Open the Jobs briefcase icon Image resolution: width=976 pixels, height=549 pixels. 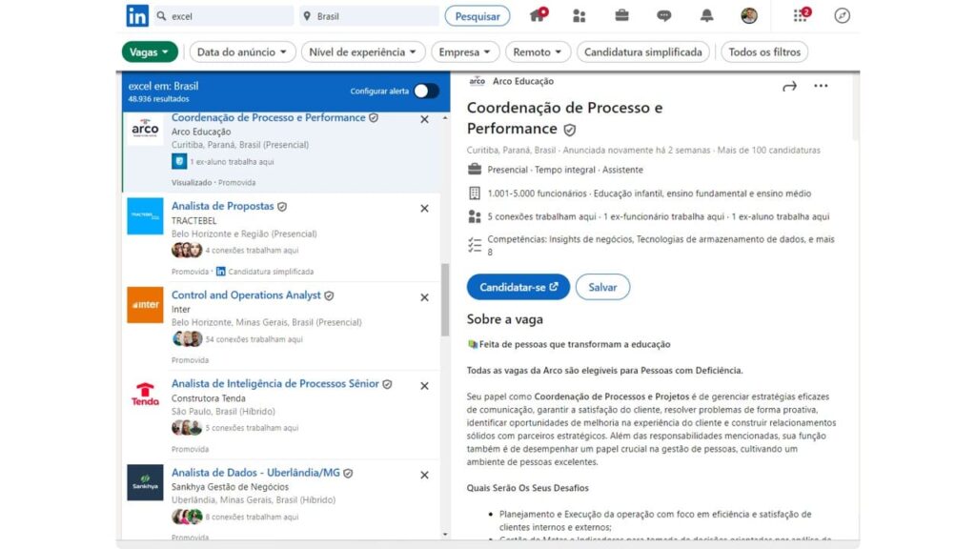pyautogui.click(x=621, y=15)
